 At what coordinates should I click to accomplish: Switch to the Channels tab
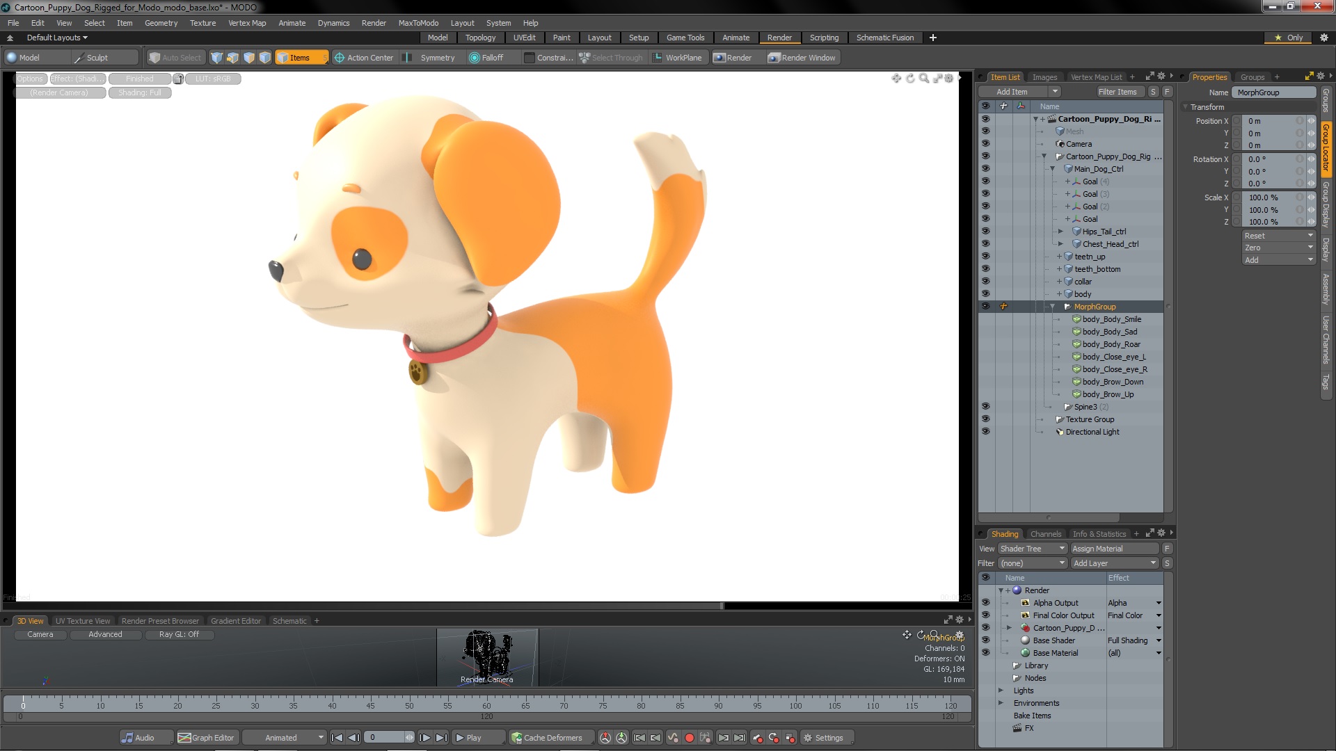tap(1045, 534)
